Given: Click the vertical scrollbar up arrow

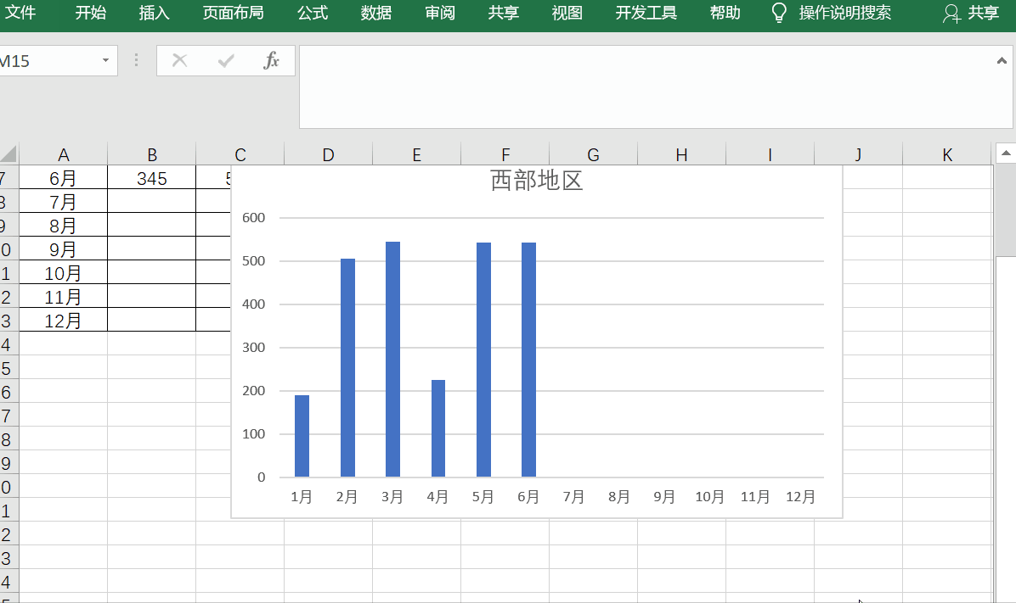Looking at the screenshot, I should tap(1005, 154).
